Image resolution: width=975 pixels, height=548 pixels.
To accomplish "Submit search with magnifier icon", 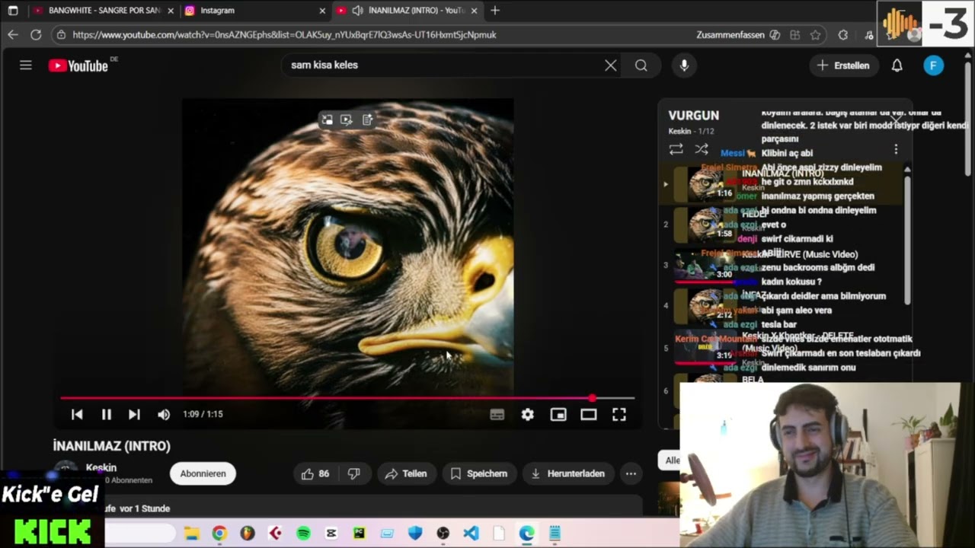I will (x=641, y=65).
